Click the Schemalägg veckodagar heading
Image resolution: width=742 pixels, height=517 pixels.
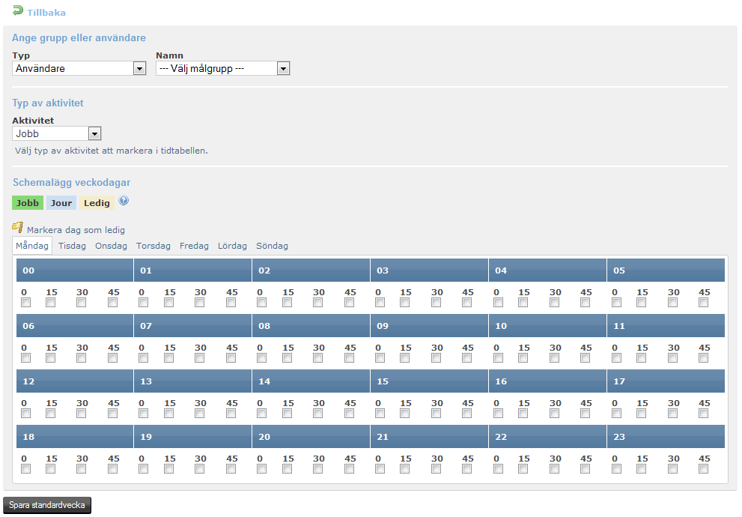(x=71, y=183)
